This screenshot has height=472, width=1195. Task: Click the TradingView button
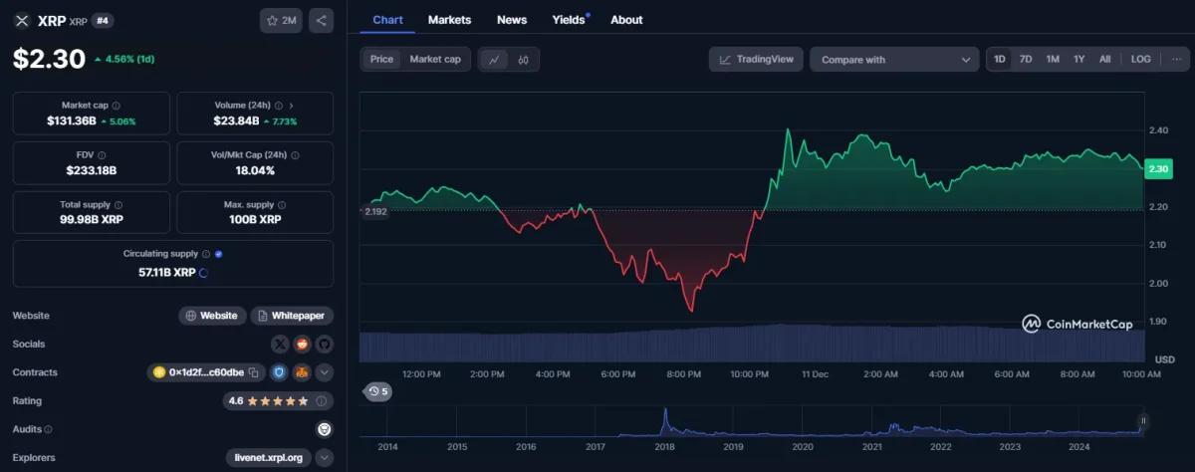coord(756,60)
